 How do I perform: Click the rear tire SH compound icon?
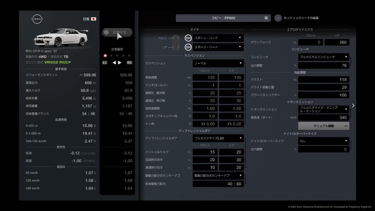pos(188,47)
